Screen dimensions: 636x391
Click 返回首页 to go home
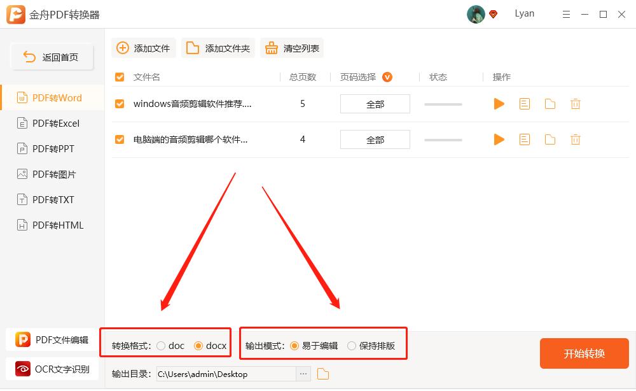tap(51, 56)
